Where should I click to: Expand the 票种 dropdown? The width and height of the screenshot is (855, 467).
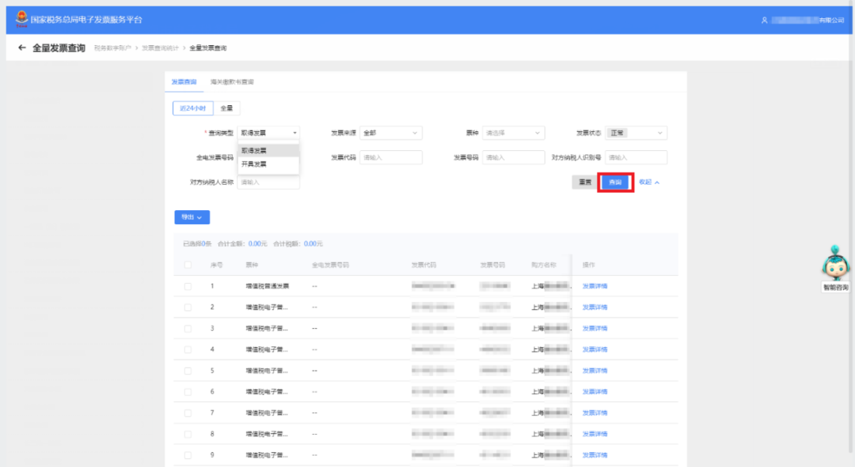pyautogui.click(x=514, y=133)
